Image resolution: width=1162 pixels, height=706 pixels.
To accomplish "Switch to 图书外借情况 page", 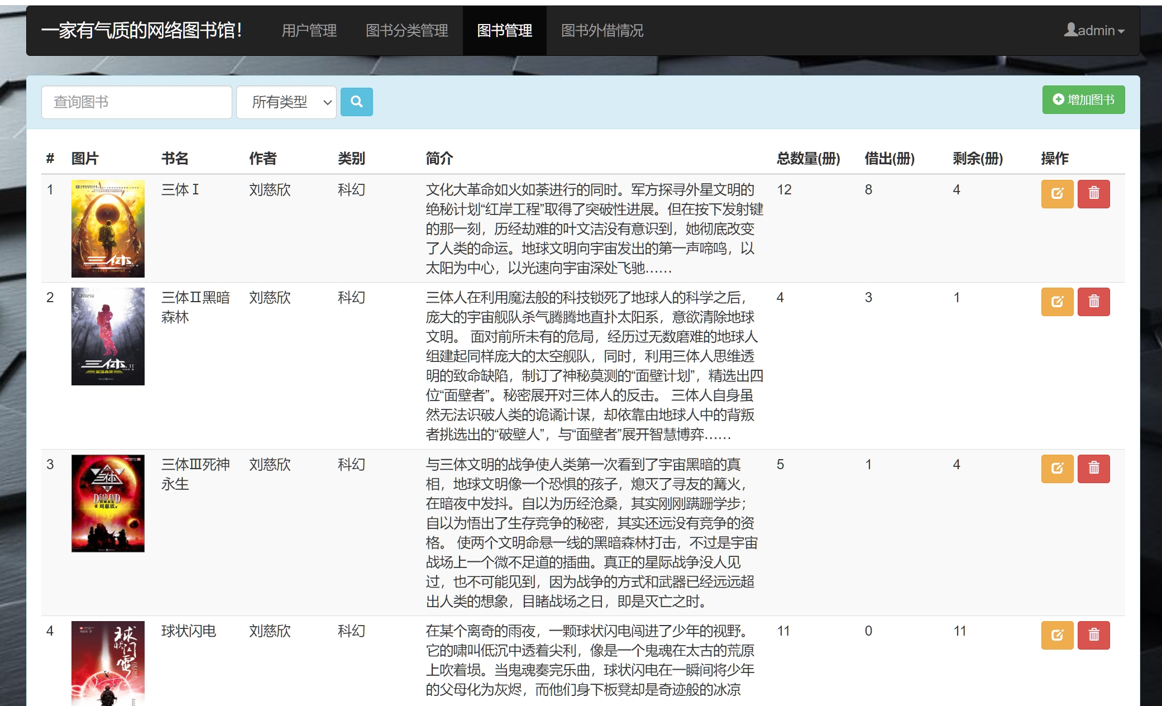I will [601, 30].
